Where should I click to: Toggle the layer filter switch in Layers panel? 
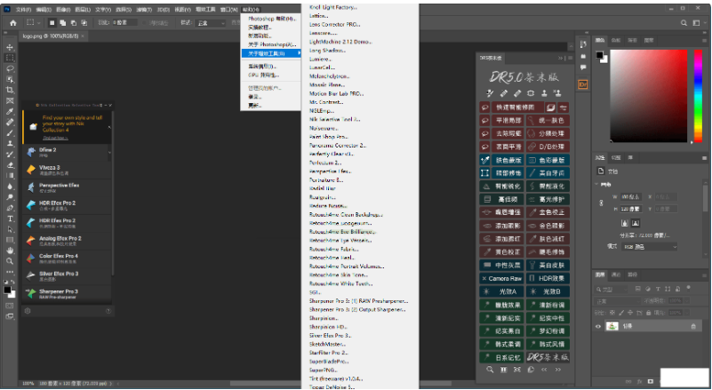[x=688, y=288]
